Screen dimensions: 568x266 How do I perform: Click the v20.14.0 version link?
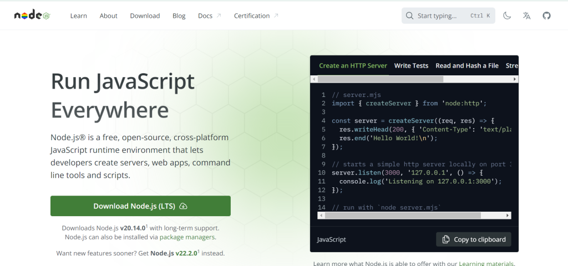coord(133,228)
